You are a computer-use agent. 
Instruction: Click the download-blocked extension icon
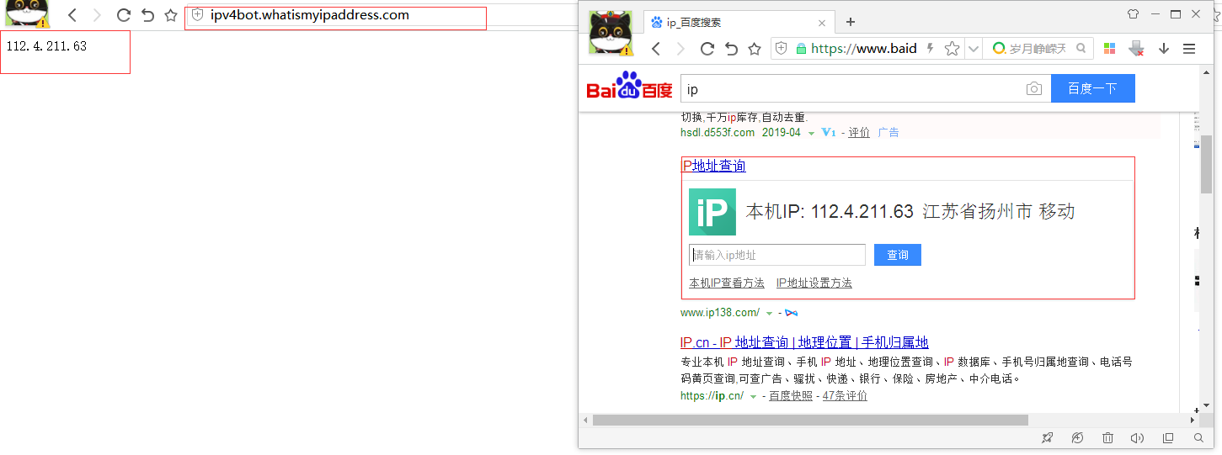click(1136, 49)
